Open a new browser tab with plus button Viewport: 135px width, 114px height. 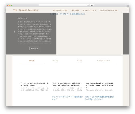pyautogui.click(x=128, y=6)
